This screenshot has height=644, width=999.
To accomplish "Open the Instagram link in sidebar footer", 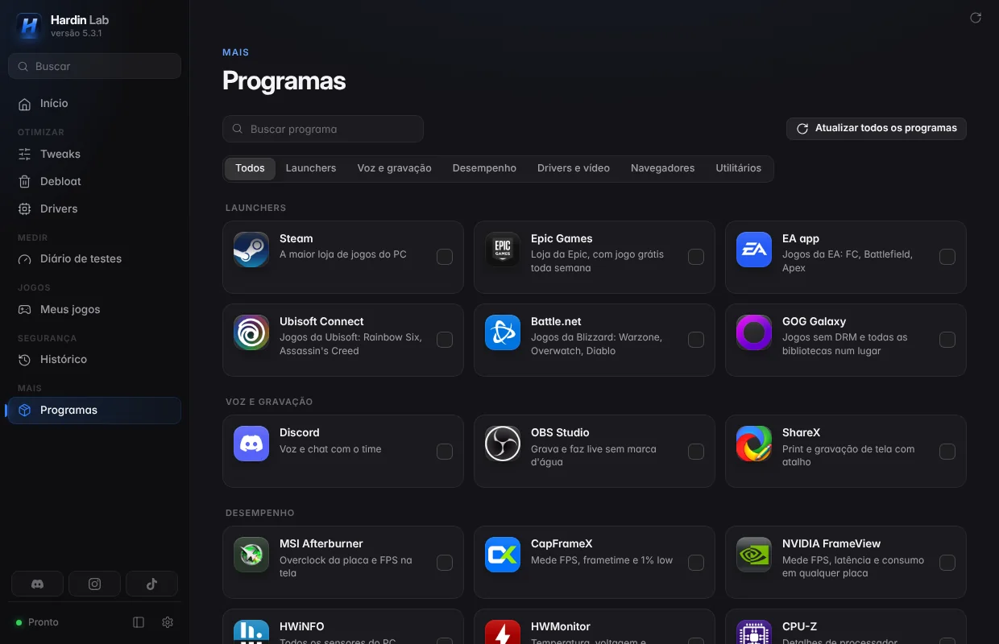I will tap(94, 584).
